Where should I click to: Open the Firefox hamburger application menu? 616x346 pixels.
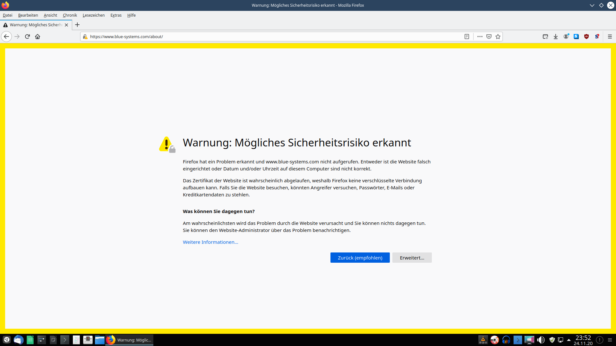(610, 37)
